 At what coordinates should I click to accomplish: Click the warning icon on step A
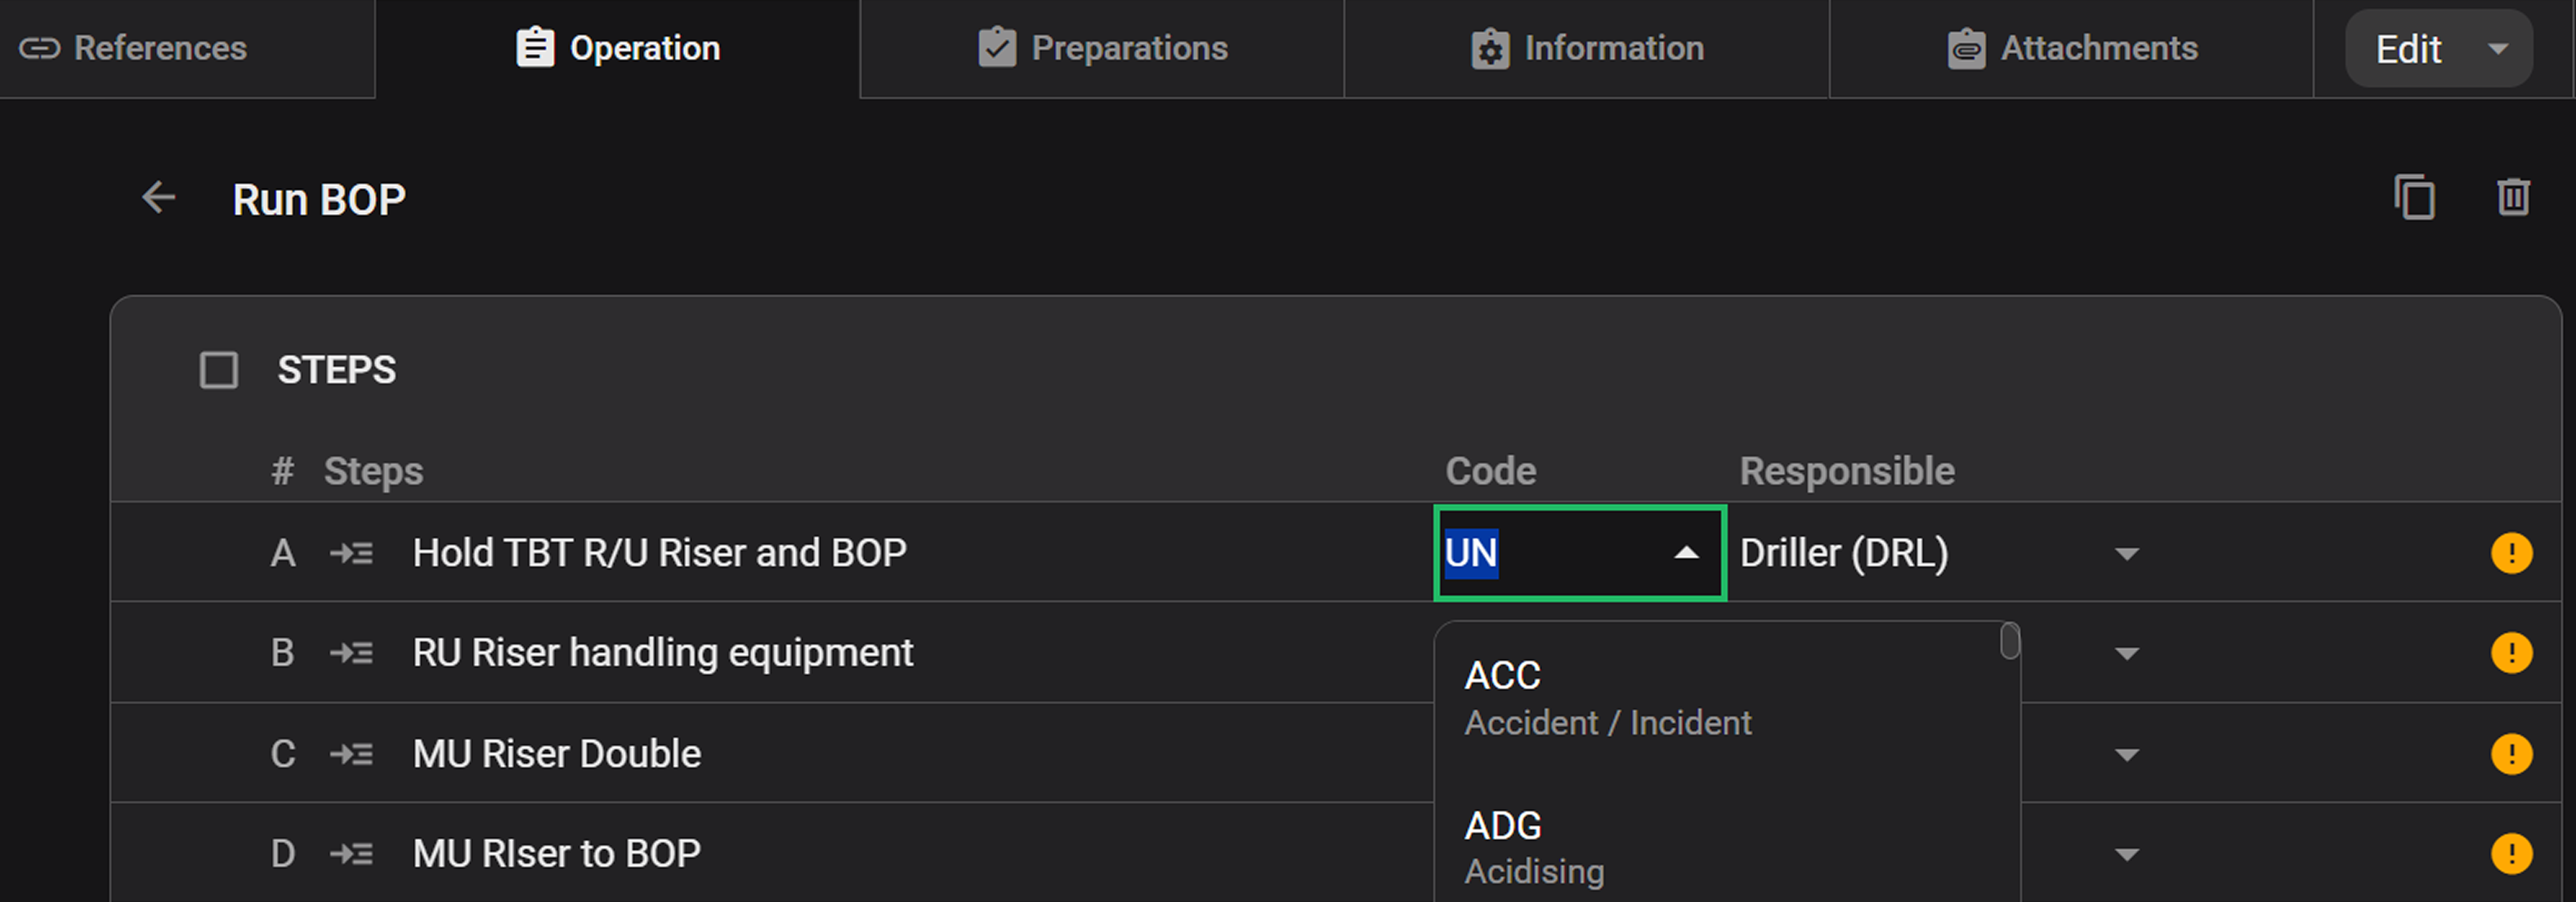(2511, 553)
